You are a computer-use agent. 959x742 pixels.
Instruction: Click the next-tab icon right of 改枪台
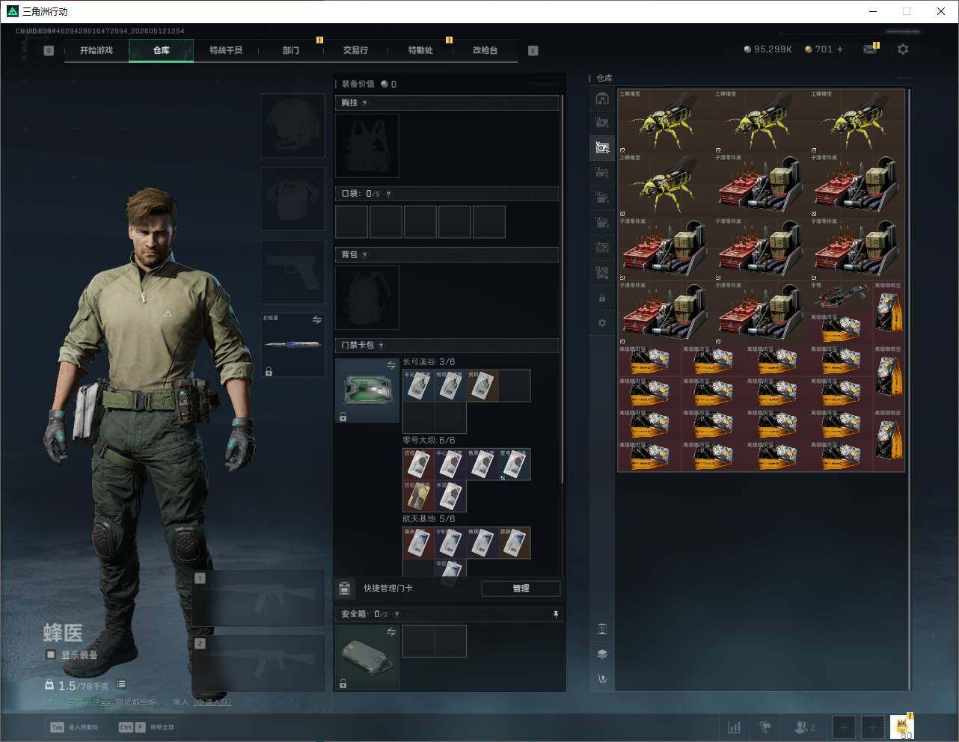pos(533,50)
